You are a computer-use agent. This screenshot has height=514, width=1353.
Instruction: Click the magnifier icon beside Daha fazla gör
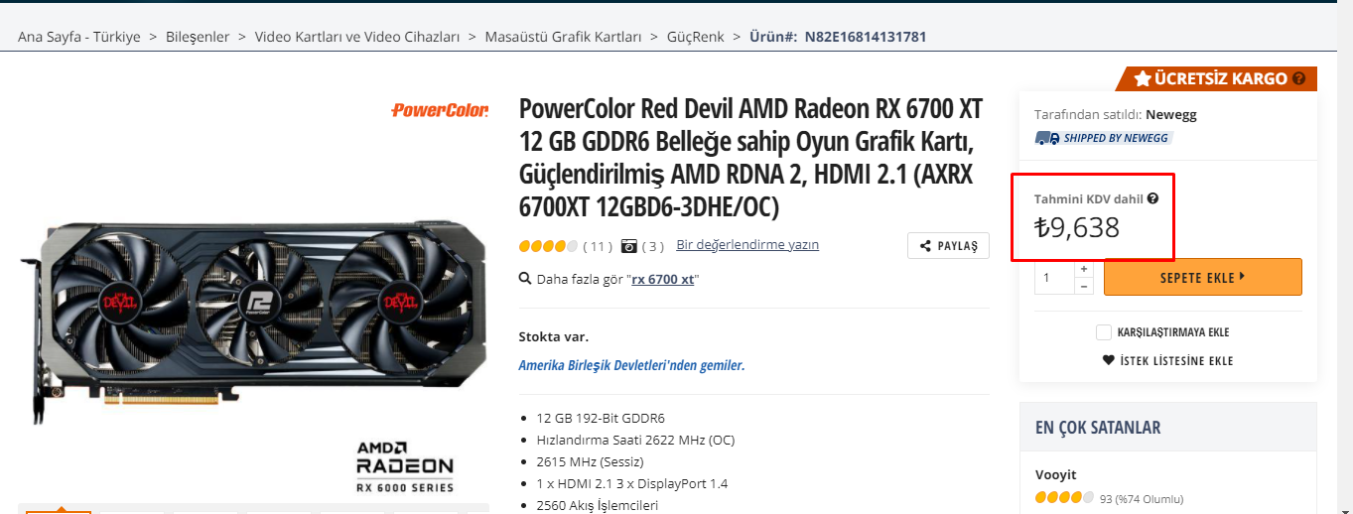[x=525, y=279]
